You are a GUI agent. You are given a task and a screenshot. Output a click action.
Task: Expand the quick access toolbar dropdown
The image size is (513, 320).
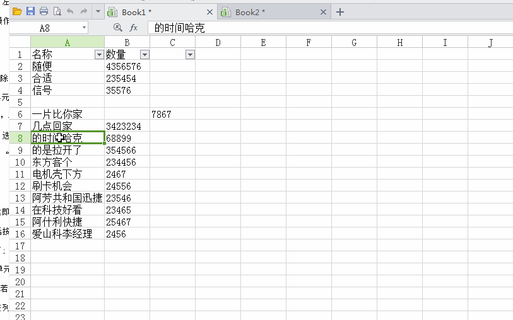(98, 12)
